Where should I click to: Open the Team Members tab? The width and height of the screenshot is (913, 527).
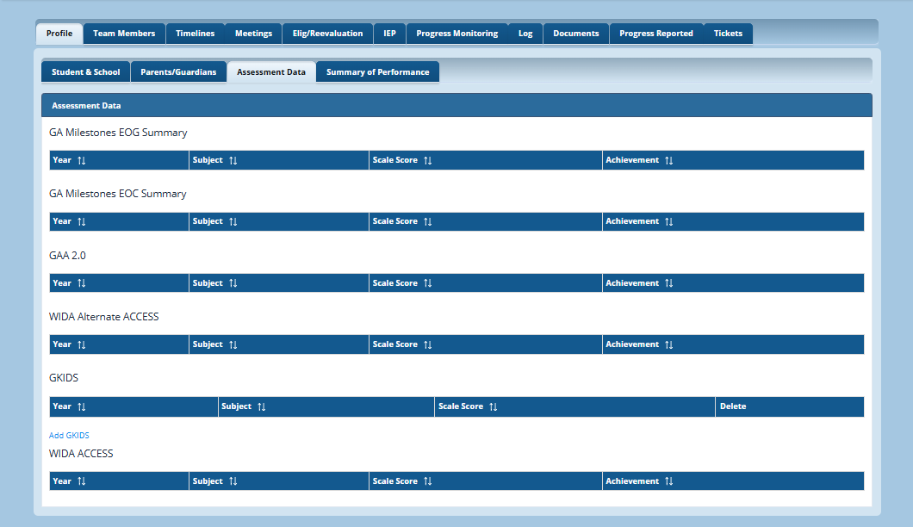coord(124,34)
